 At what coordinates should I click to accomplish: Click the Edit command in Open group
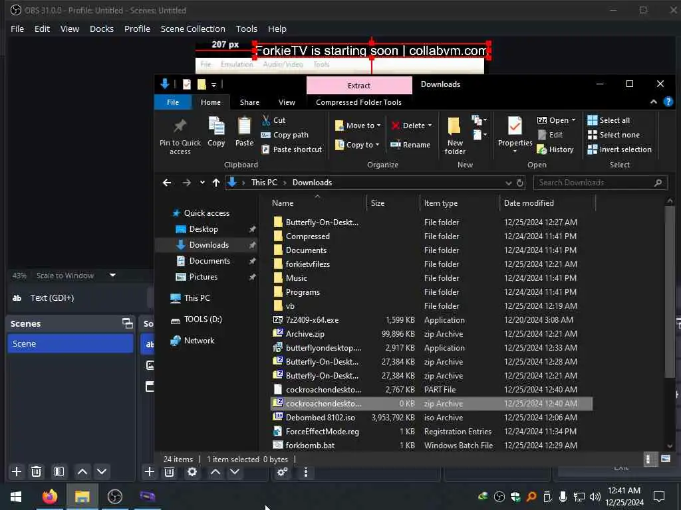[x=550, y=135]
